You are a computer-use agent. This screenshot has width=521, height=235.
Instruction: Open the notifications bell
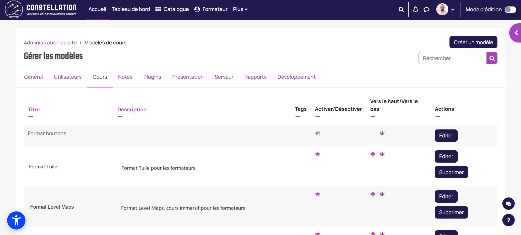[x=415, y=10]
